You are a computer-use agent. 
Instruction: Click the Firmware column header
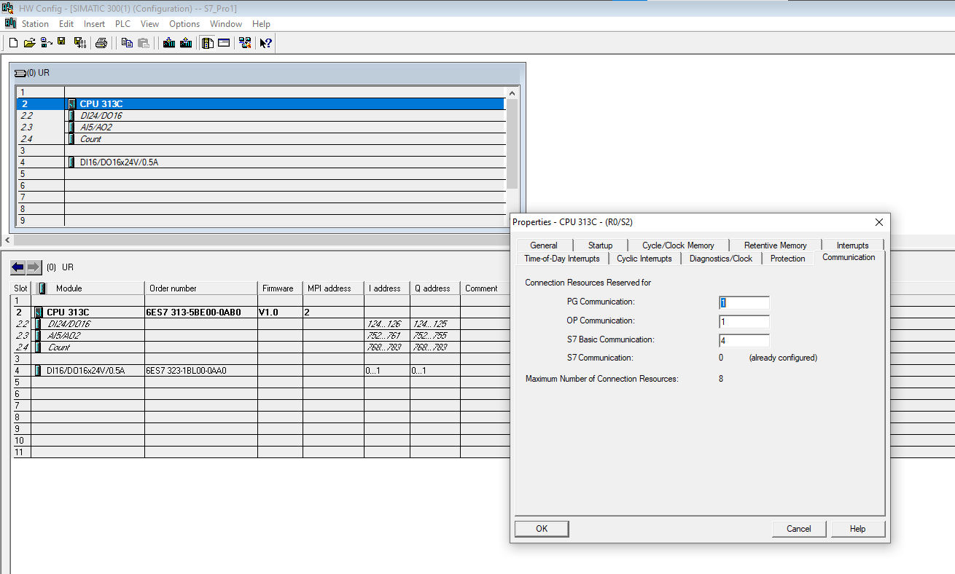279,288
